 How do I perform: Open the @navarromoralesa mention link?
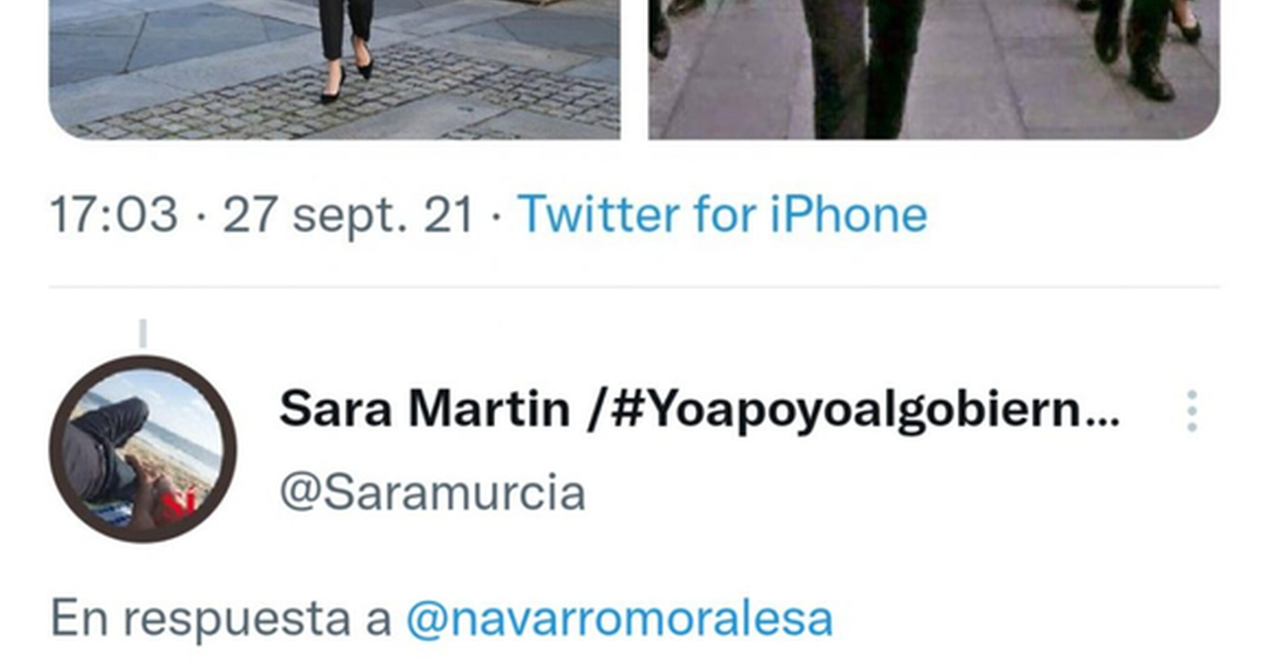pos(619,620)
